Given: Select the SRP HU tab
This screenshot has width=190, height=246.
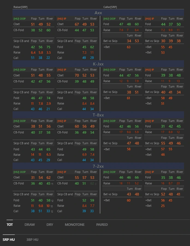Looking at the screenshot, I should click(9, 240).
